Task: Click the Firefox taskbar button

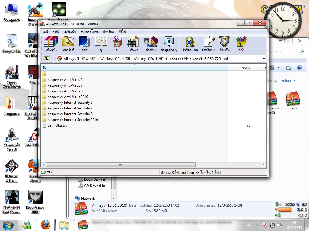Action: click(x=46, y=225)
